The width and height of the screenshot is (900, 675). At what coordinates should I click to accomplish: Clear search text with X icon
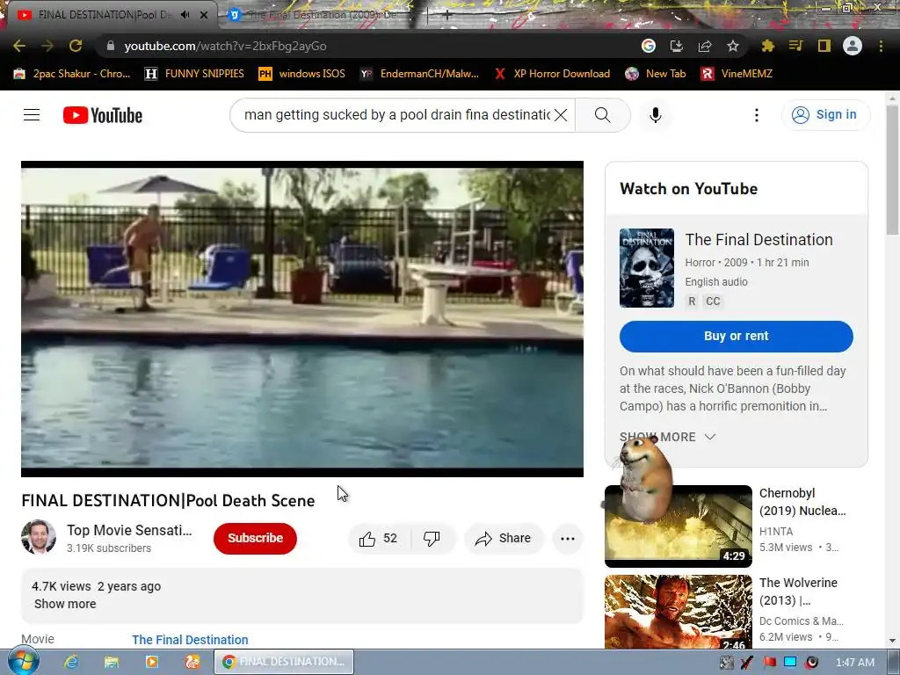click(561, 115)
